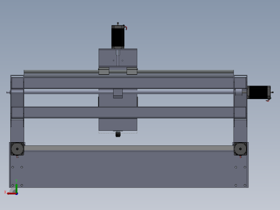The image size is (280, 210).
Task: Pick the round motor face at base's left corner
Action: coord(17,149)
